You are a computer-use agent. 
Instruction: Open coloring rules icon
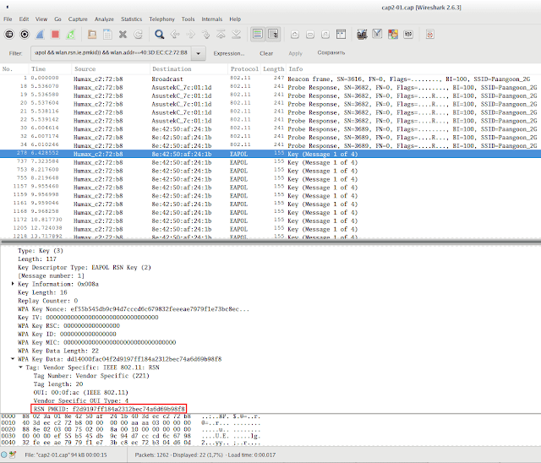coord(393,34)
